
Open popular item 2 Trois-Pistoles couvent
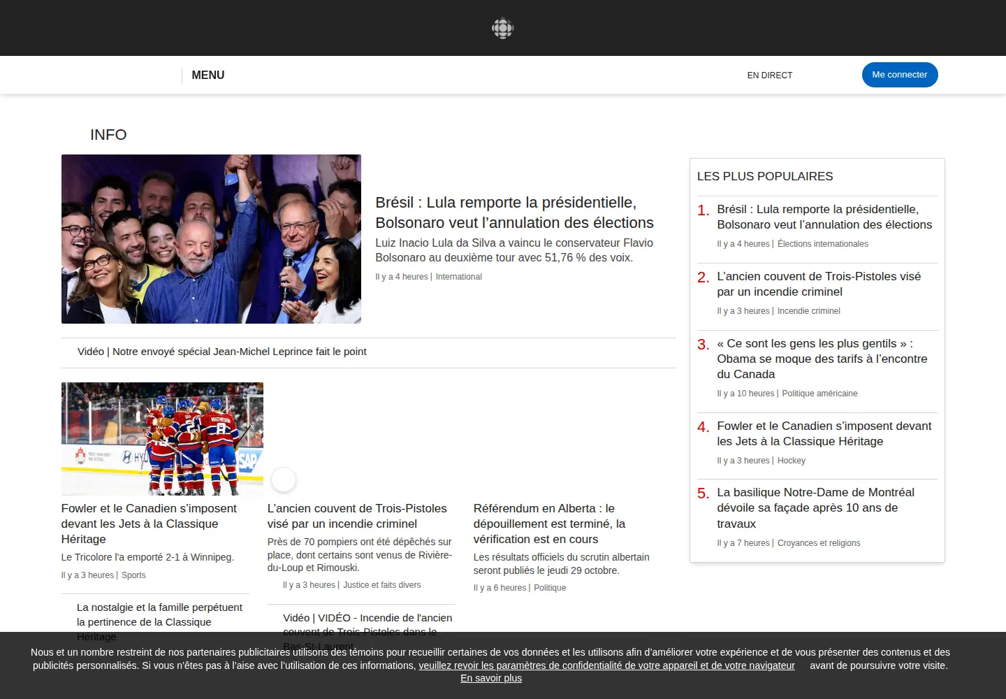819,284
